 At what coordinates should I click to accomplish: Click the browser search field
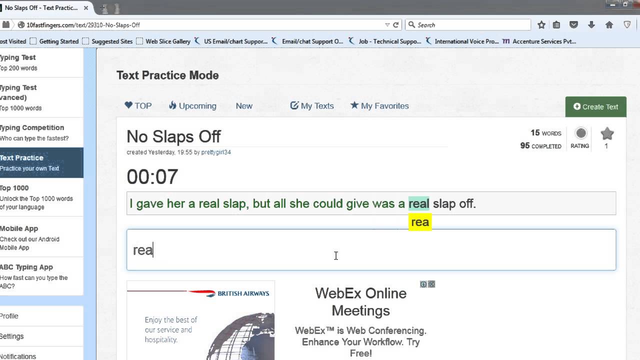click(468, 25)
